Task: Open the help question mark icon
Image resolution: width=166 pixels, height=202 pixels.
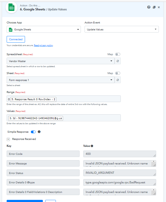Action: [149, 7]
